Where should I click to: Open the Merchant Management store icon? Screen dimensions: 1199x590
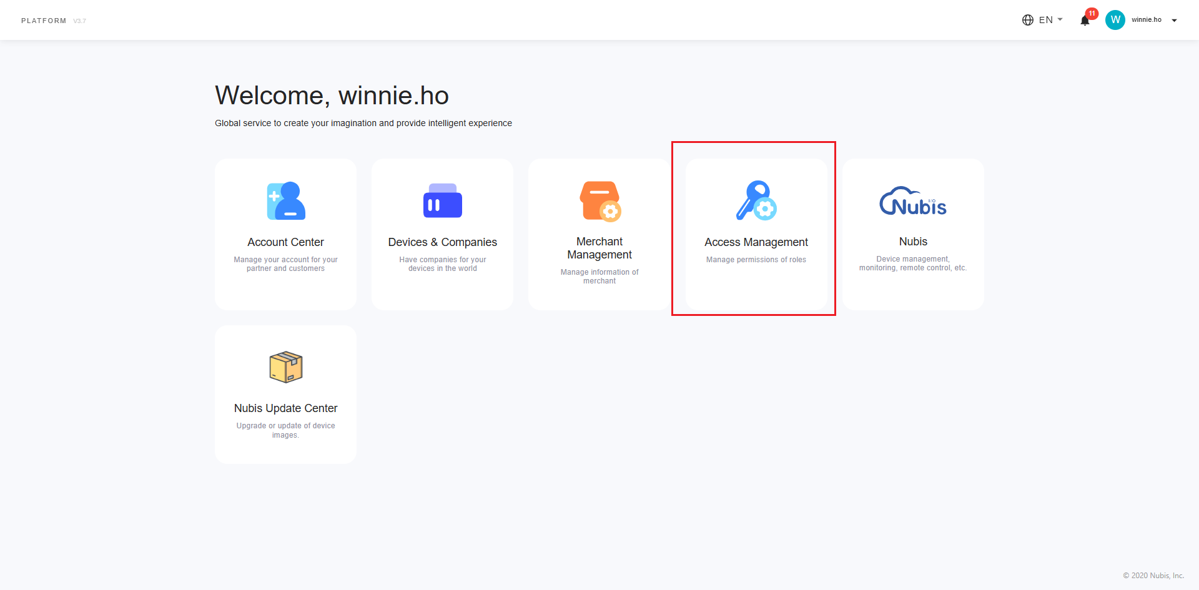point(600,201)
